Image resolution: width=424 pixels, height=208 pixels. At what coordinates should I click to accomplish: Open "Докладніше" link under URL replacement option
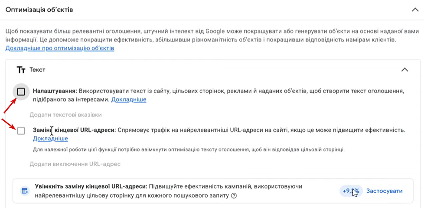[50, 139]
